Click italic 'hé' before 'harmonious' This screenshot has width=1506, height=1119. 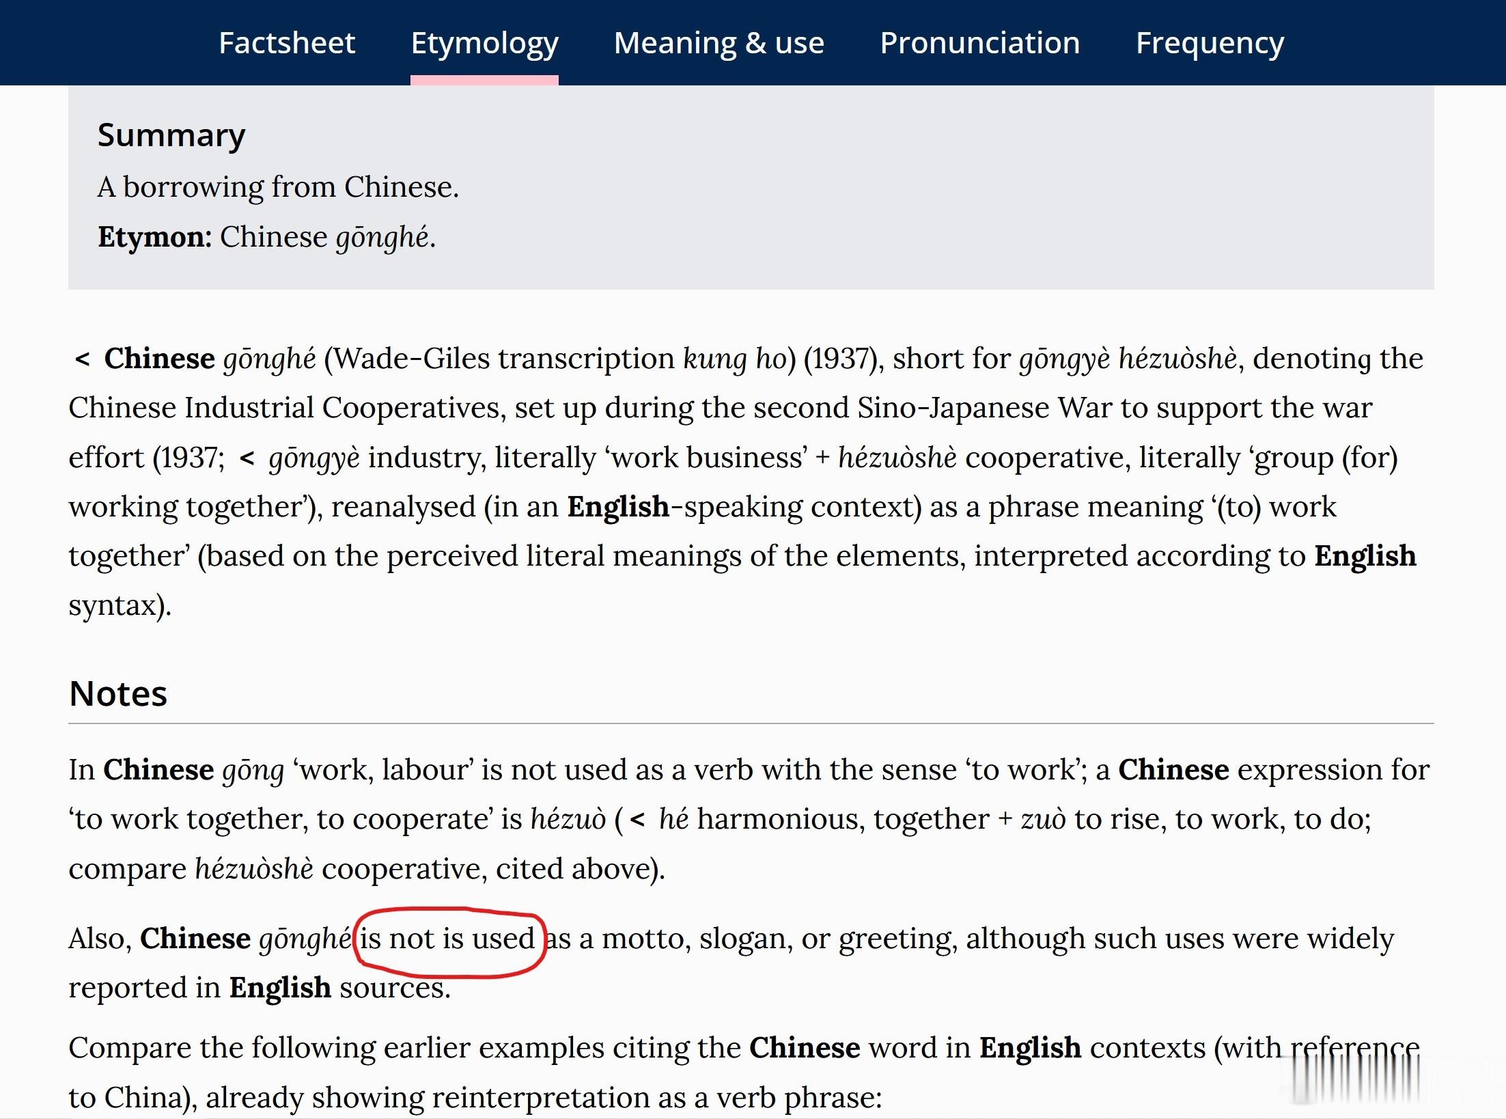pyautogui.click(x=673, y=819)
